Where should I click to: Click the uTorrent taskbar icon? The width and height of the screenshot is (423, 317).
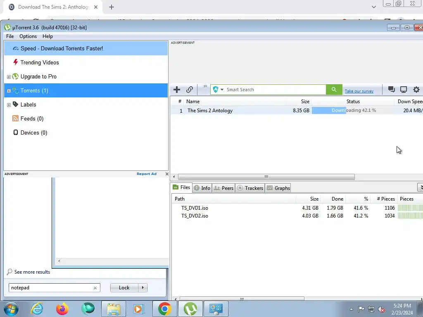click(190, 309)
